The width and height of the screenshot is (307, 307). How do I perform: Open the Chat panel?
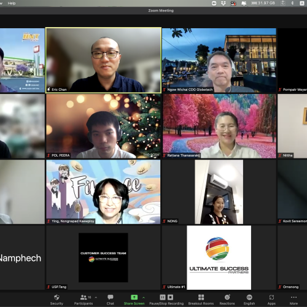click(x=111, y=300)
